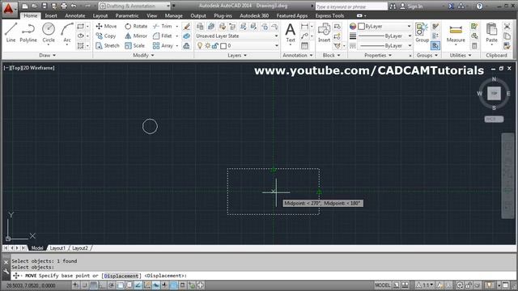Toggle Grid Display in status bar
Image resolution: width=518 pixels, height=291 pixels.
click(94, 285)
